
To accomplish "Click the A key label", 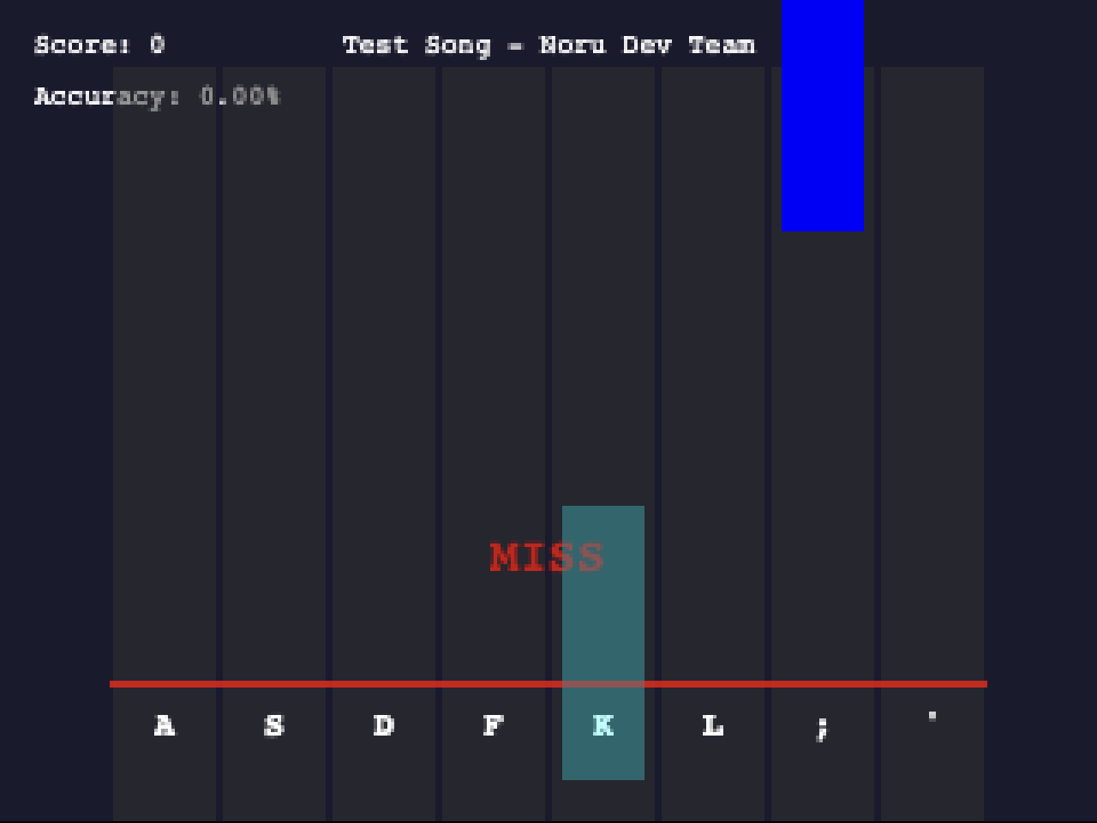I will 164,726.
